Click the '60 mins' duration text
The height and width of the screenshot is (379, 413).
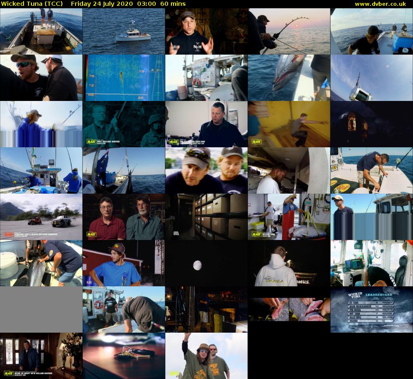pyautogui.click(x=173, y=4)
